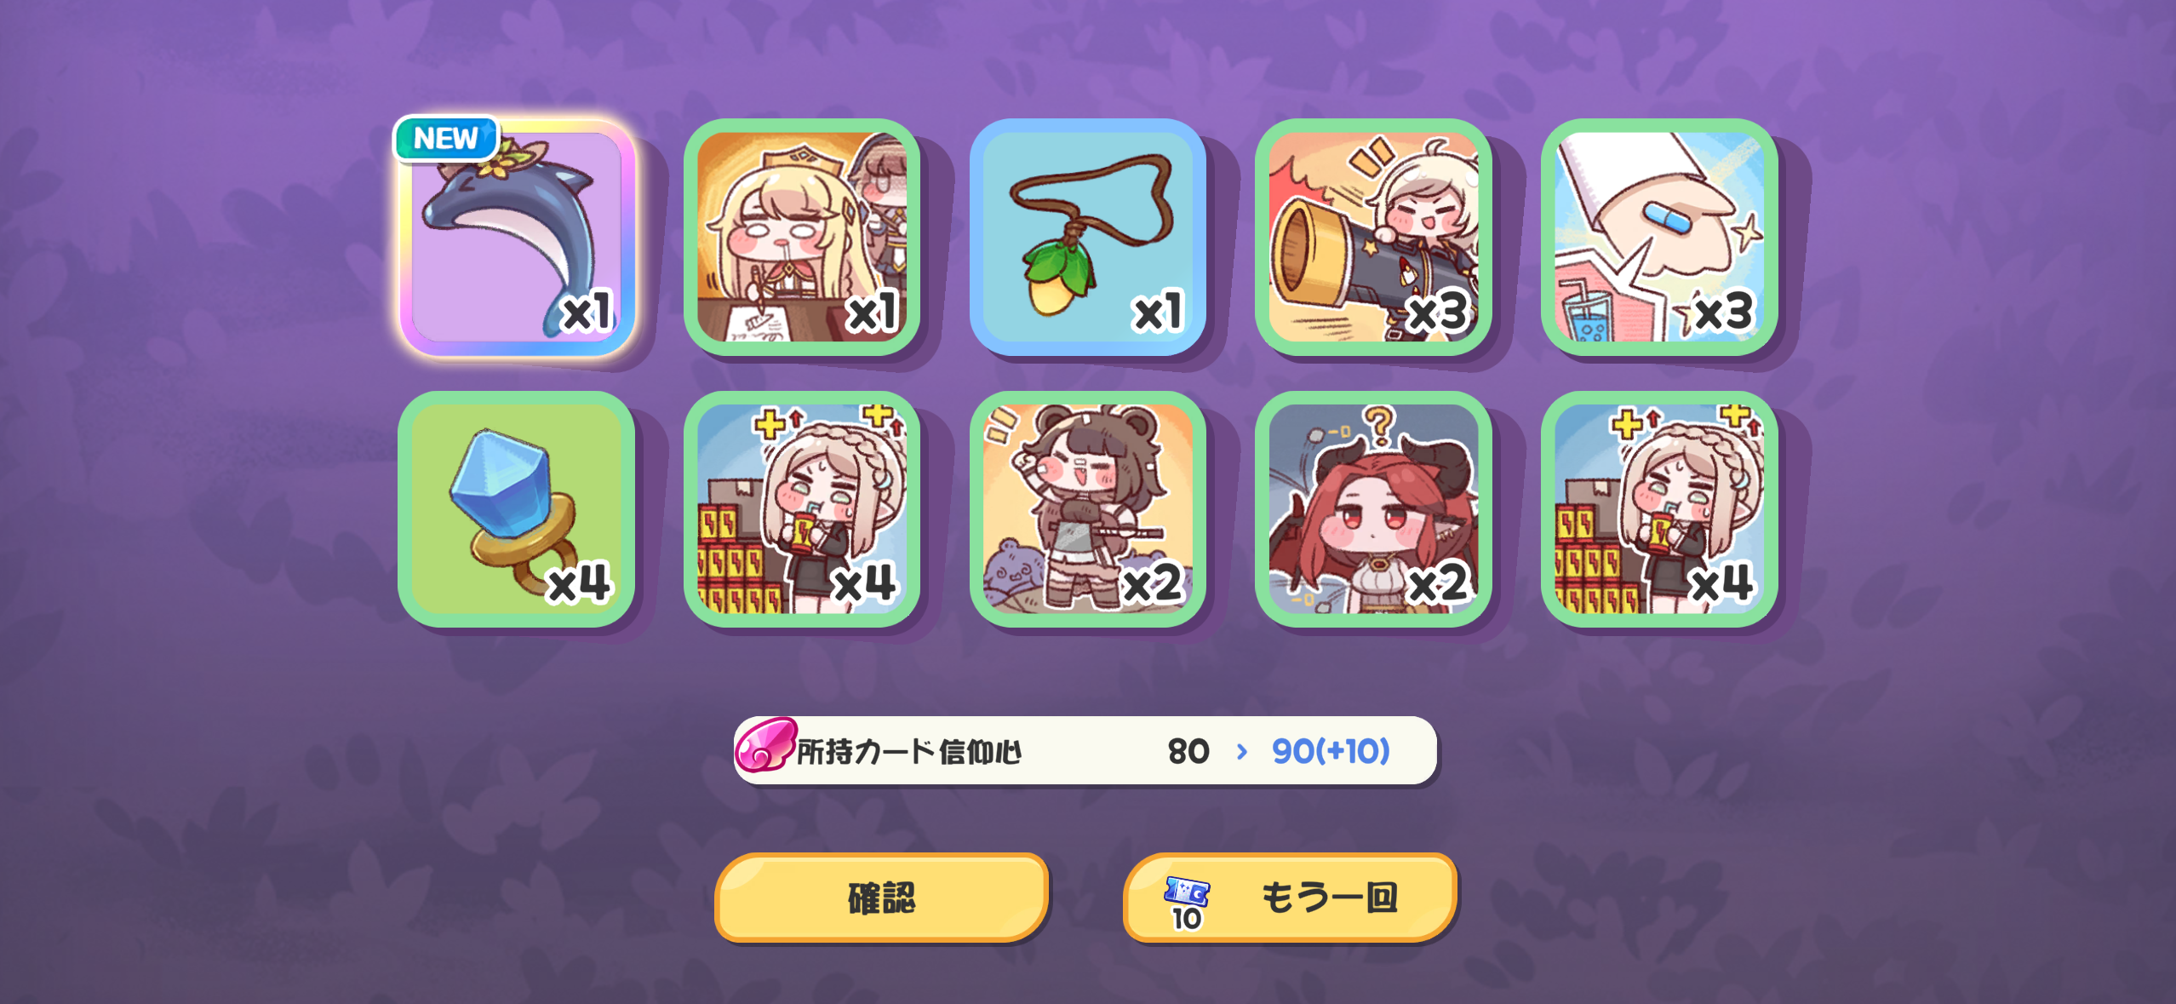Open the last energy drink girl card

tap(1659, 509)
